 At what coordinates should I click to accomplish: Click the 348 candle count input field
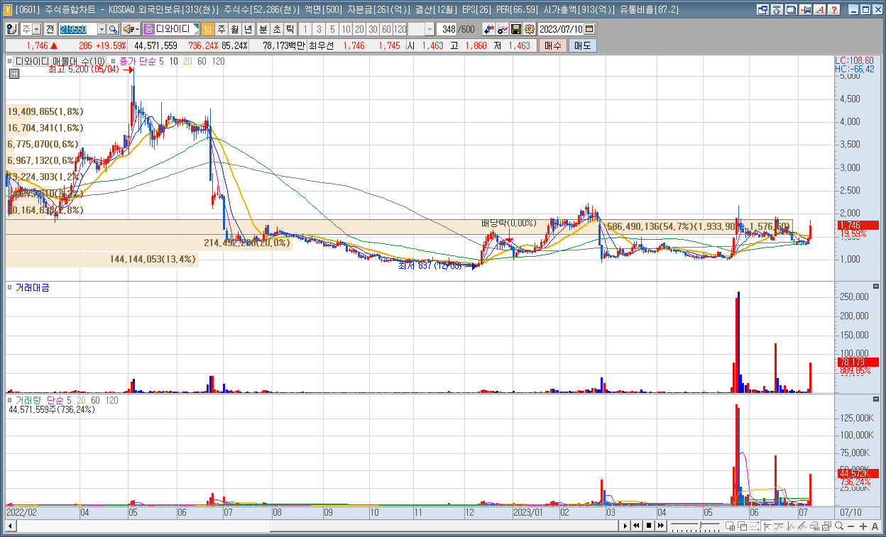point(447,29)
